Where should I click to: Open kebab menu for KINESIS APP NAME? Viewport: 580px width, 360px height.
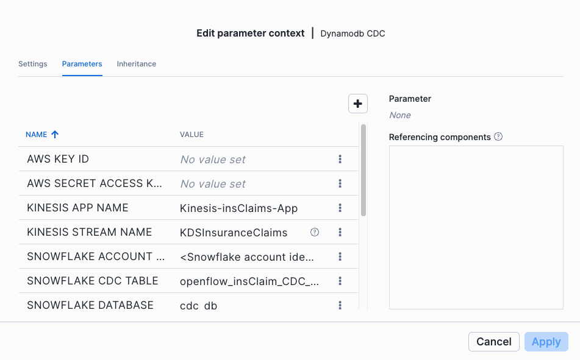click(x=340, y=208)
